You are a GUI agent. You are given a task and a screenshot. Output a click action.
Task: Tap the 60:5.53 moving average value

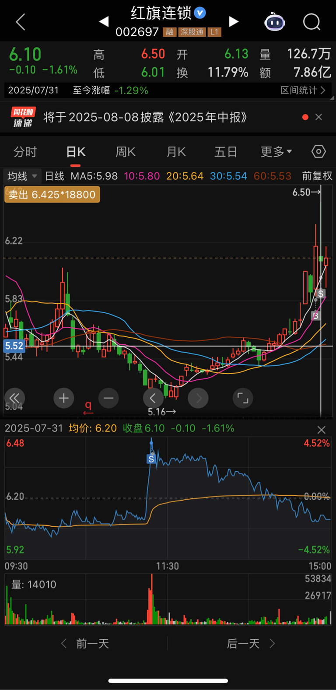click(272, 176)
